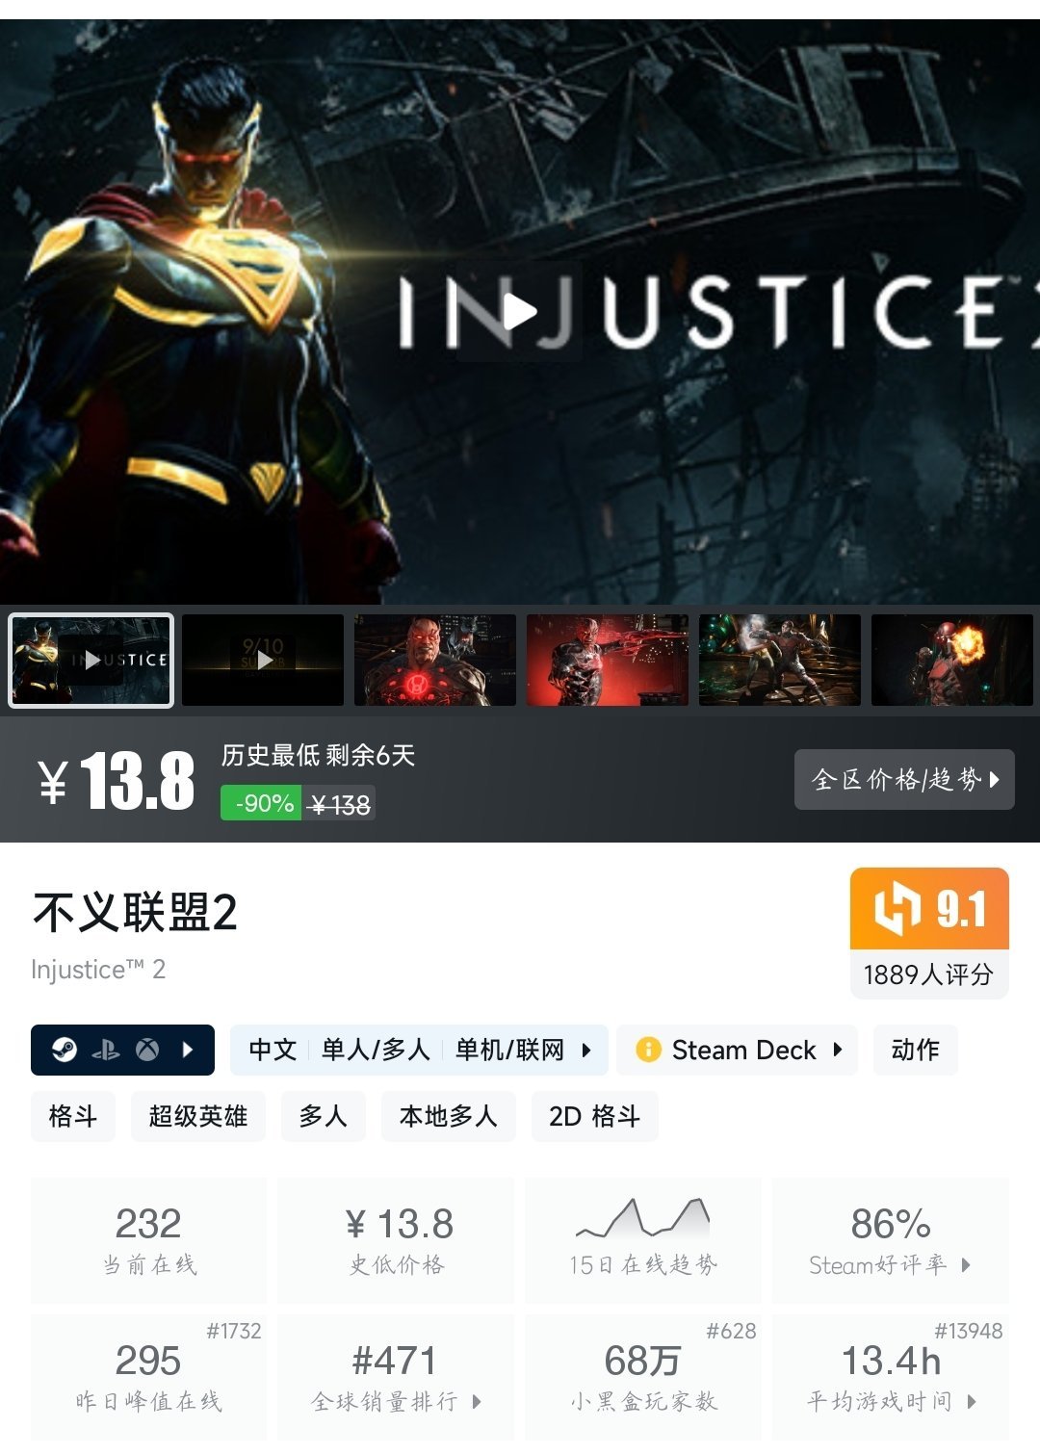Select the 格斗 tag
Screen dimensions: 1040x1454
73,1116
